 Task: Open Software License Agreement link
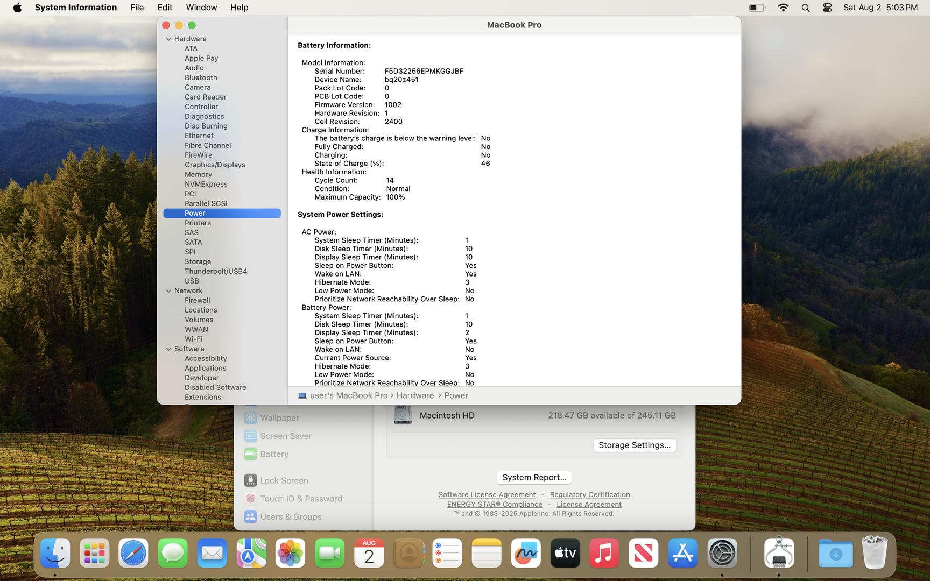pyautogui.click(x=487, y=494)
